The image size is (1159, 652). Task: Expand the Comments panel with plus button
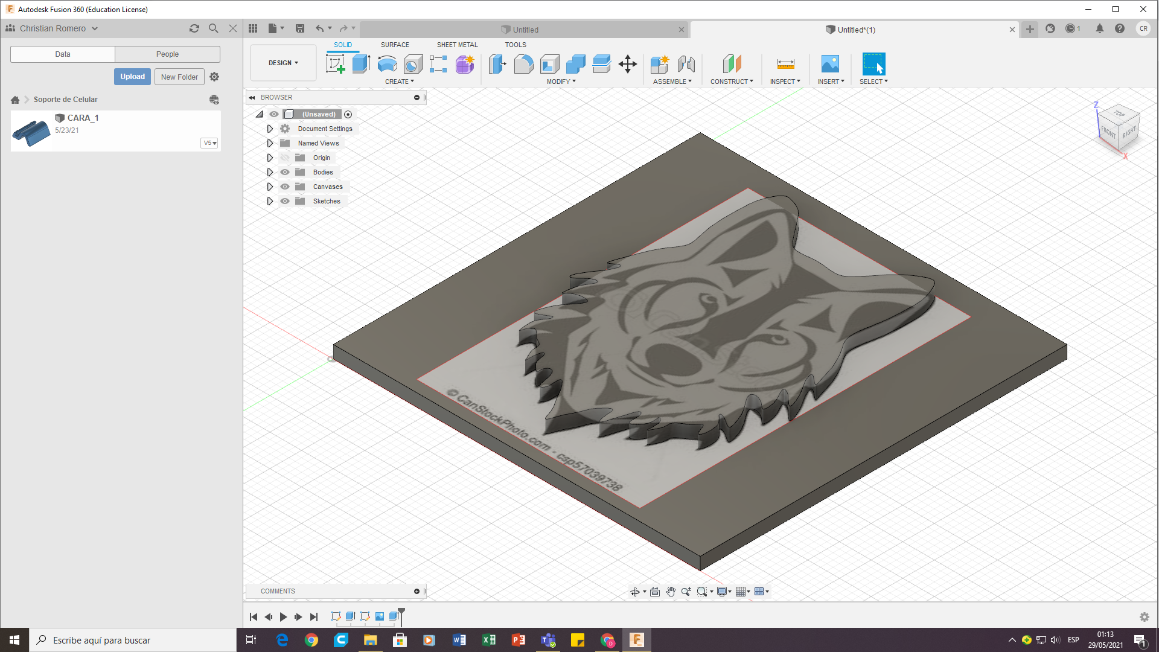tap(417, 591)
